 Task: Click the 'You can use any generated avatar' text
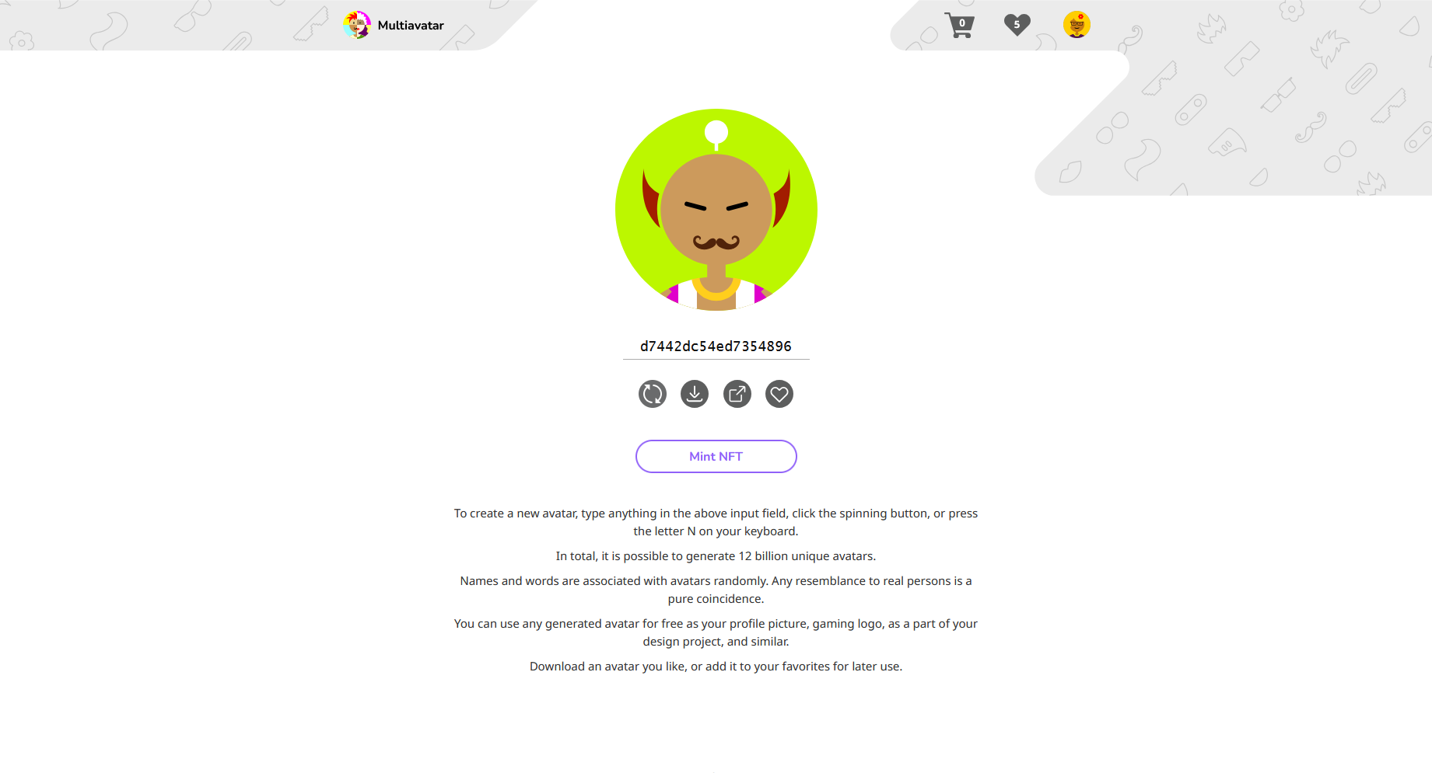[716, 632]
